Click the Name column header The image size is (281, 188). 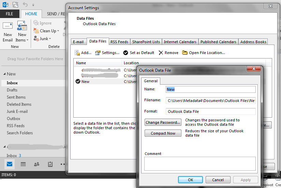point(98,63)
